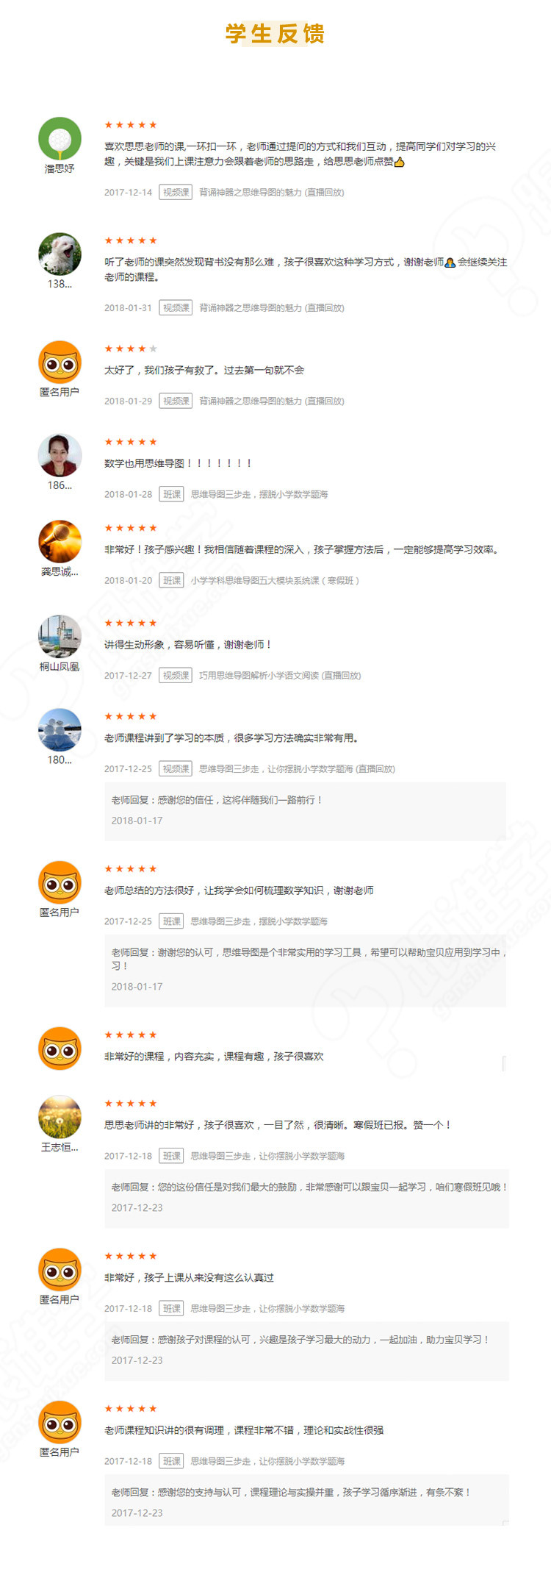
Task: Click the five-star rating above 数学也用思维导图
Action: (131, 442)
